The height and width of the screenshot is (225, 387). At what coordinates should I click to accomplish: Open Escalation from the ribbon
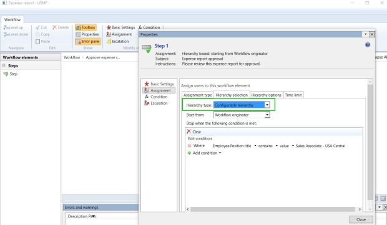117,41
